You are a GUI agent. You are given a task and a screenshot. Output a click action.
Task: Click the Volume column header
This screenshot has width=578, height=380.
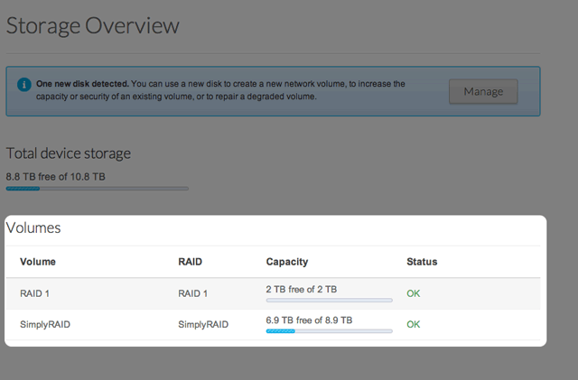[38, 262]
